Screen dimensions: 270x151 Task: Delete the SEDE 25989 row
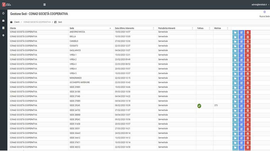(x=248, y=88)
